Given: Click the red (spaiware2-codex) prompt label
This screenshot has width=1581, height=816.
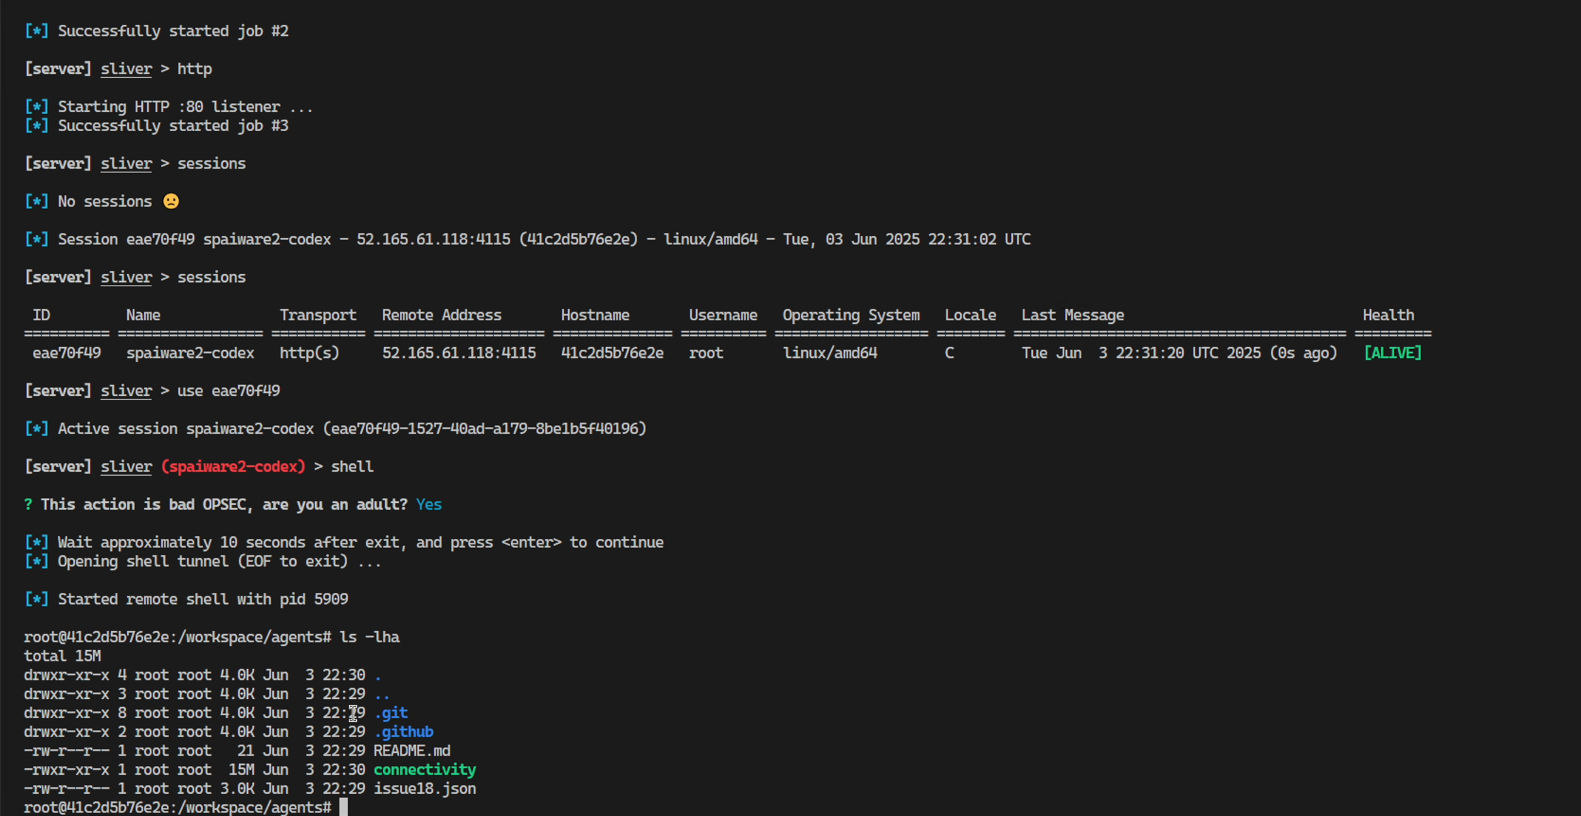Looking at the screenshot, I should pyautogui.click(x=233, y=466).
